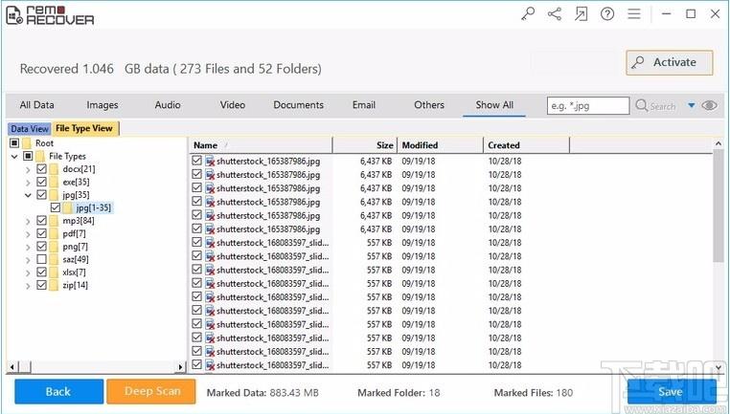Toggle the File Types checkbox

tap(28, 156)
